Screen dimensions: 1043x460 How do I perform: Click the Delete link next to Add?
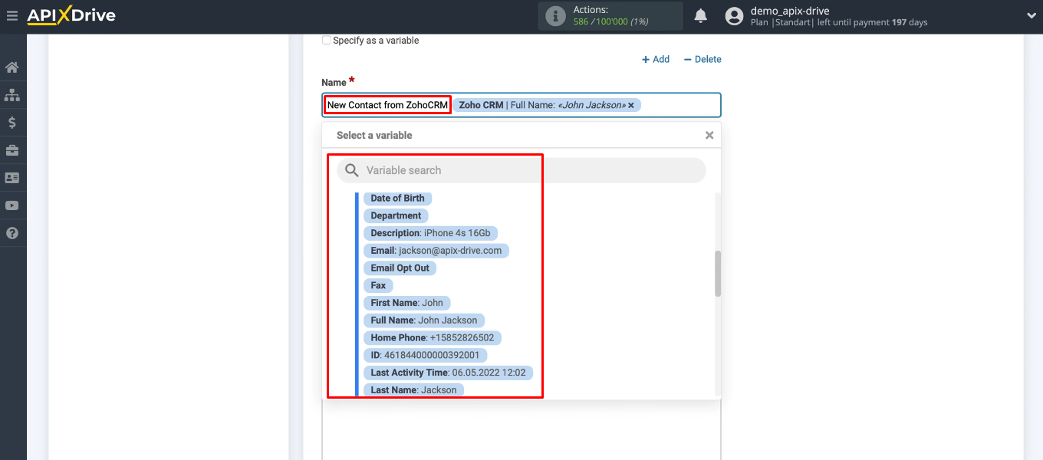click(702, 59)
